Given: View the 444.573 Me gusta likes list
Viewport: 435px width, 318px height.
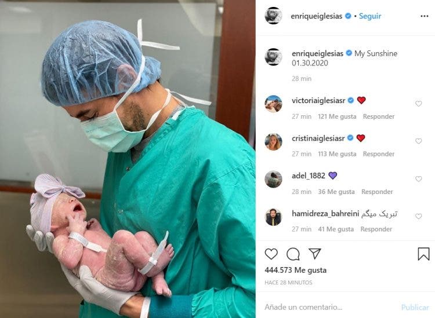Looking at the screenshot, I should [x=295, y=270].
